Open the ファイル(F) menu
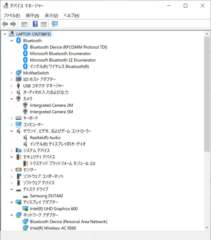Viewport: 211px width, 240px height. pyautogui.click(x=12, y=16)
